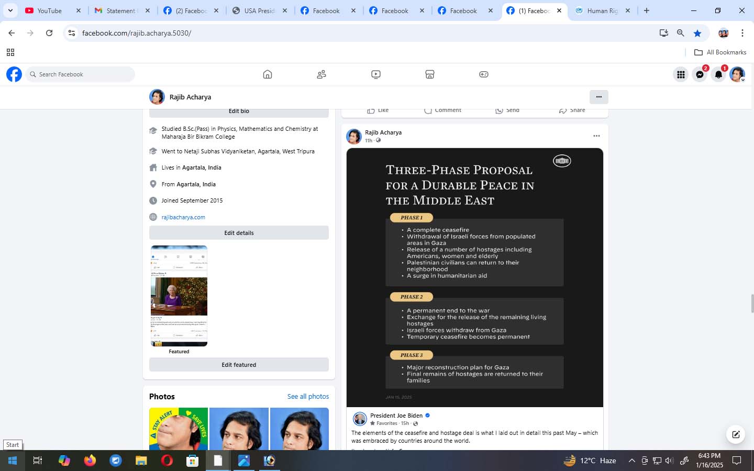Open the All Bookmarks folder

(x=720, y=52)
